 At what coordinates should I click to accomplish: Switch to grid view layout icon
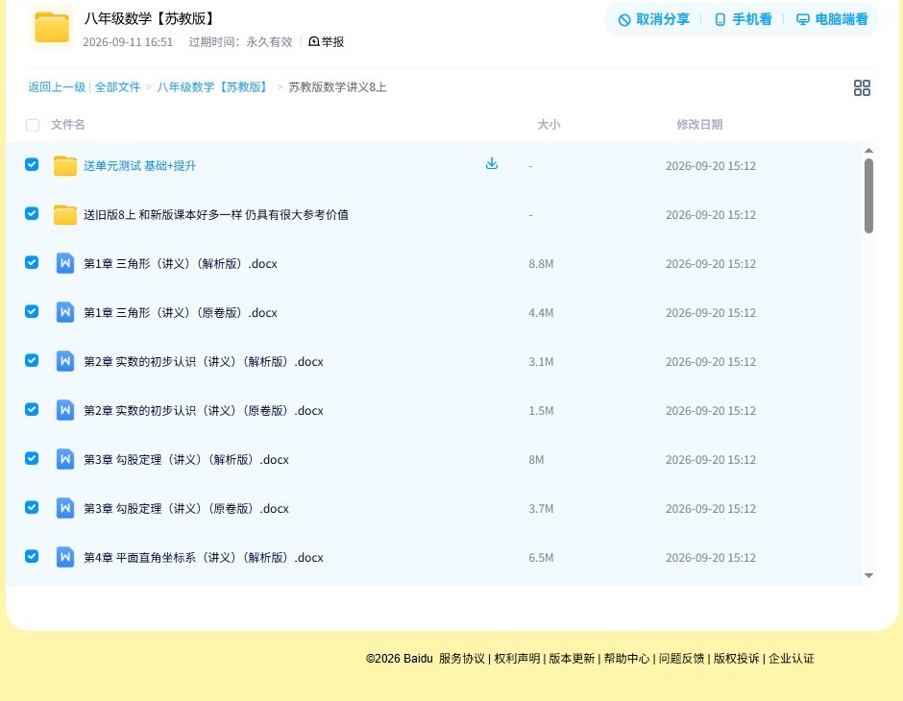[862, 88]
